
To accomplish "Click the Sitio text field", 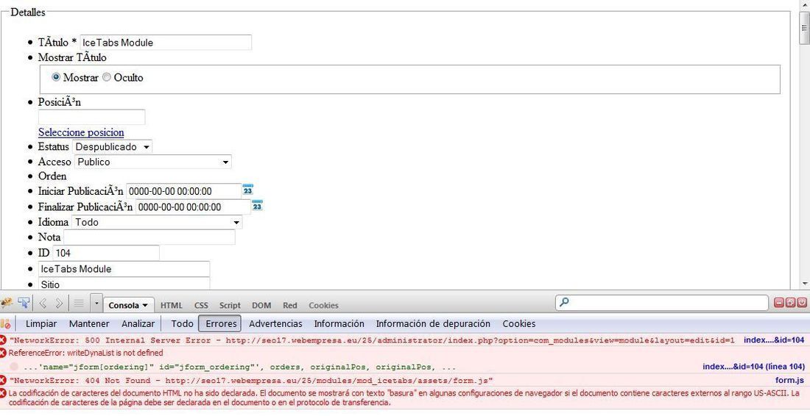I will [x=124, y=284].
